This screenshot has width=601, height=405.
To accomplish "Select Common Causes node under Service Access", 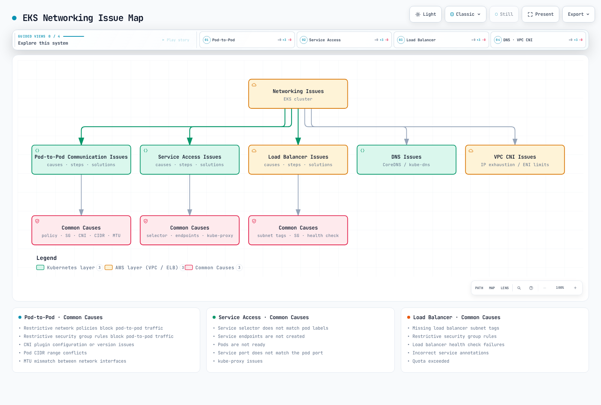I will coord(190,230).
